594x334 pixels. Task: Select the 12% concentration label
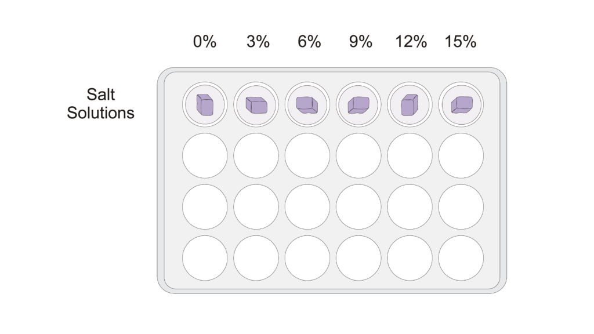pos(411,42)
